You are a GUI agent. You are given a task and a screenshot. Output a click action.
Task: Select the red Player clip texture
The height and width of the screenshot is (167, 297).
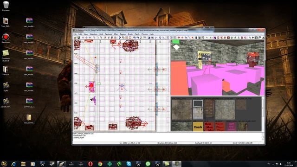[x=220, y=127]
